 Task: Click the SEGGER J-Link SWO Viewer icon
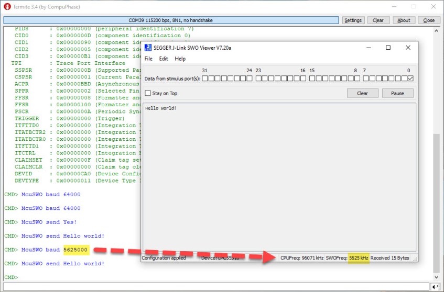148,48
